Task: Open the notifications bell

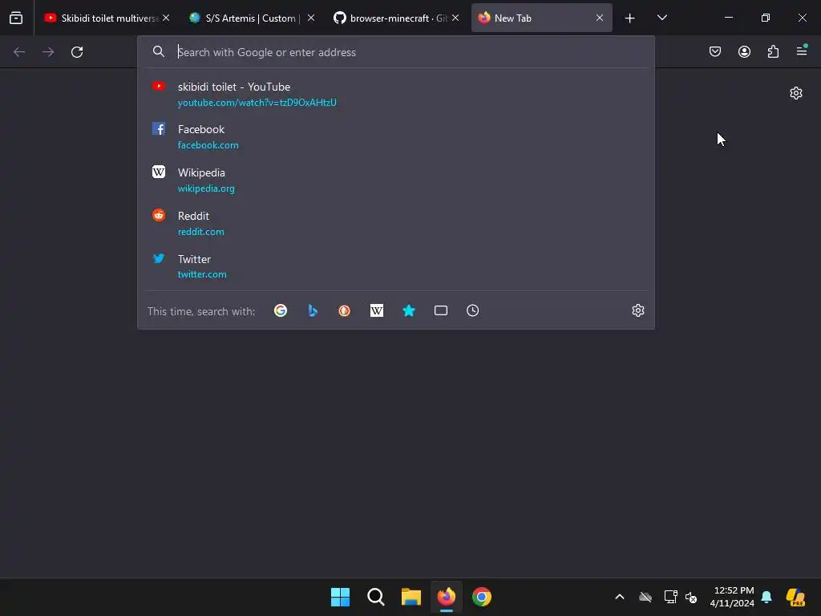Action: point(766,597)
